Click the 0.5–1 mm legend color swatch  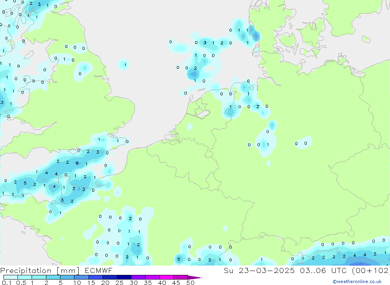(x=25, y=277)
